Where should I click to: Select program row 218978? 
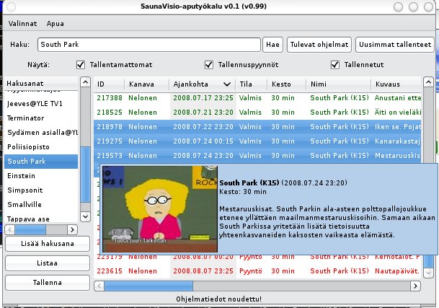[x=257, y=127]
